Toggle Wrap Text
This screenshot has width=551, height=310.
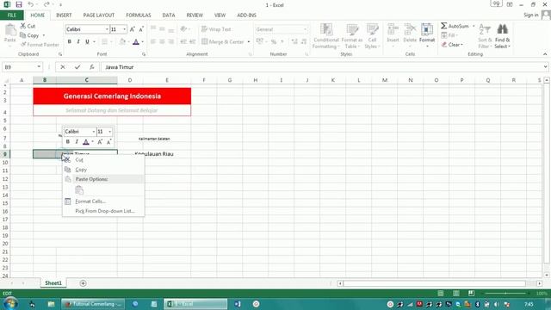coord(216,29)
